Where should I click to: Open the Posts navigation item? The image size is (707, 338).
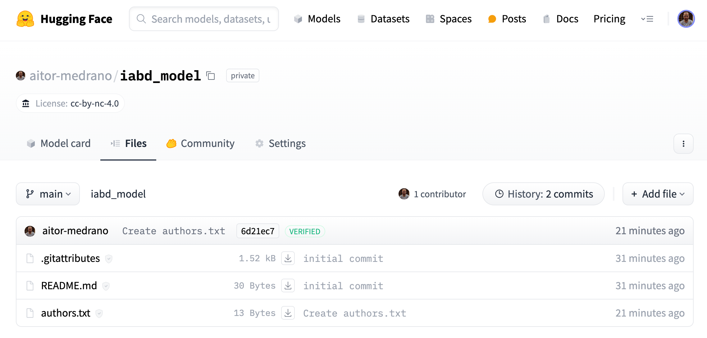coord(507,19)
